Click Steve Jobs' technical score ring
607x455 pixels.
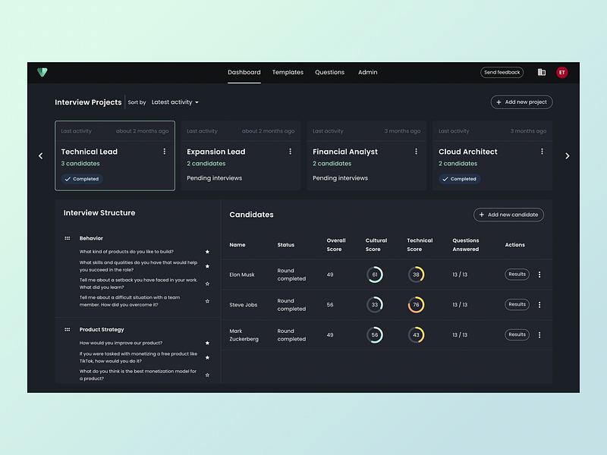(x=416, y=305)
